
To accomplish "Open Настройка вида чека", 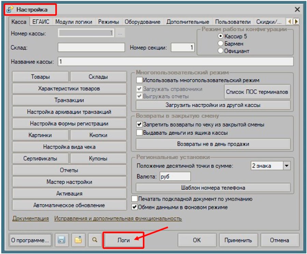I will [69, 147].
